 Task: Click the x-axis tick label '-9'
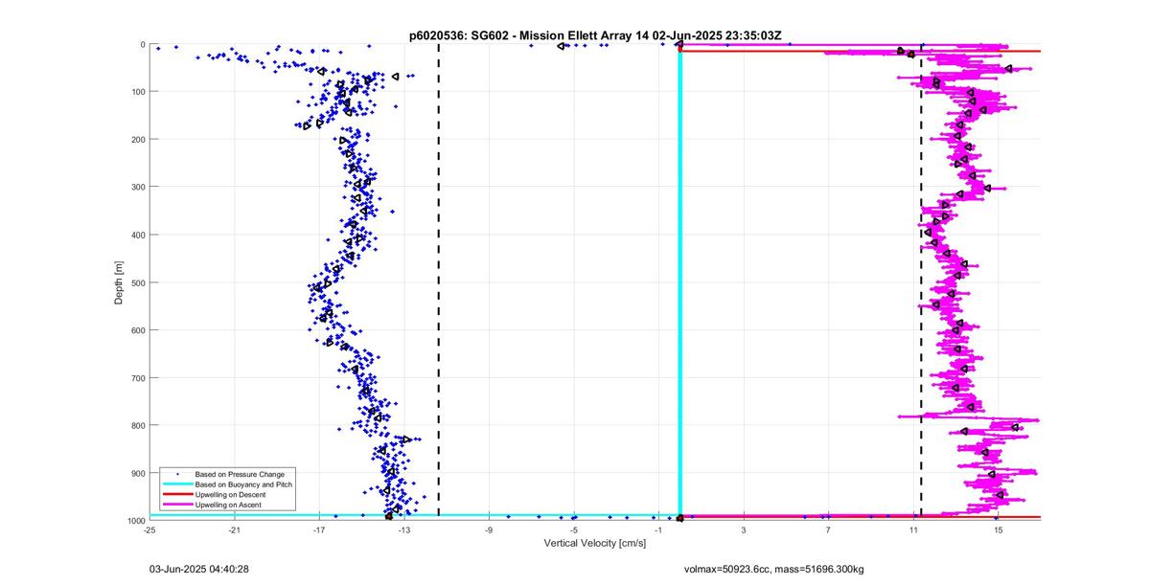(x=489, y=529)
